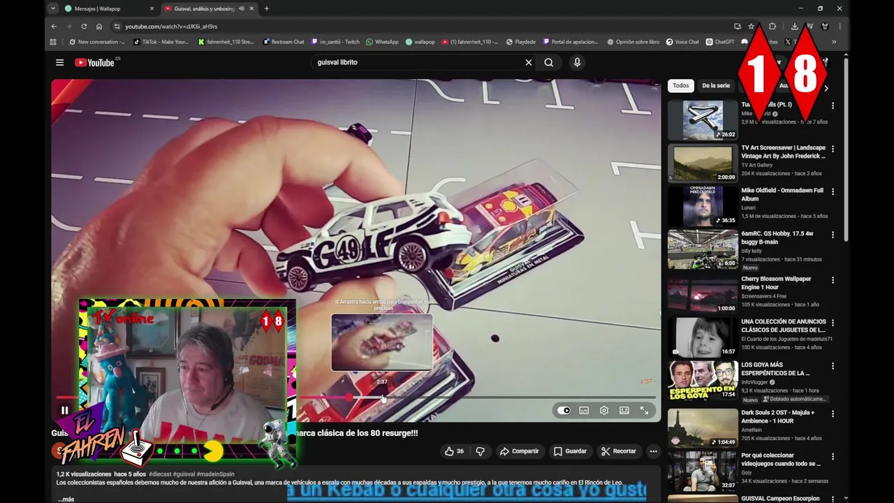
Task: Click the seek preview thumbnail above the progress bar
Action: click(x=382, y=342)
